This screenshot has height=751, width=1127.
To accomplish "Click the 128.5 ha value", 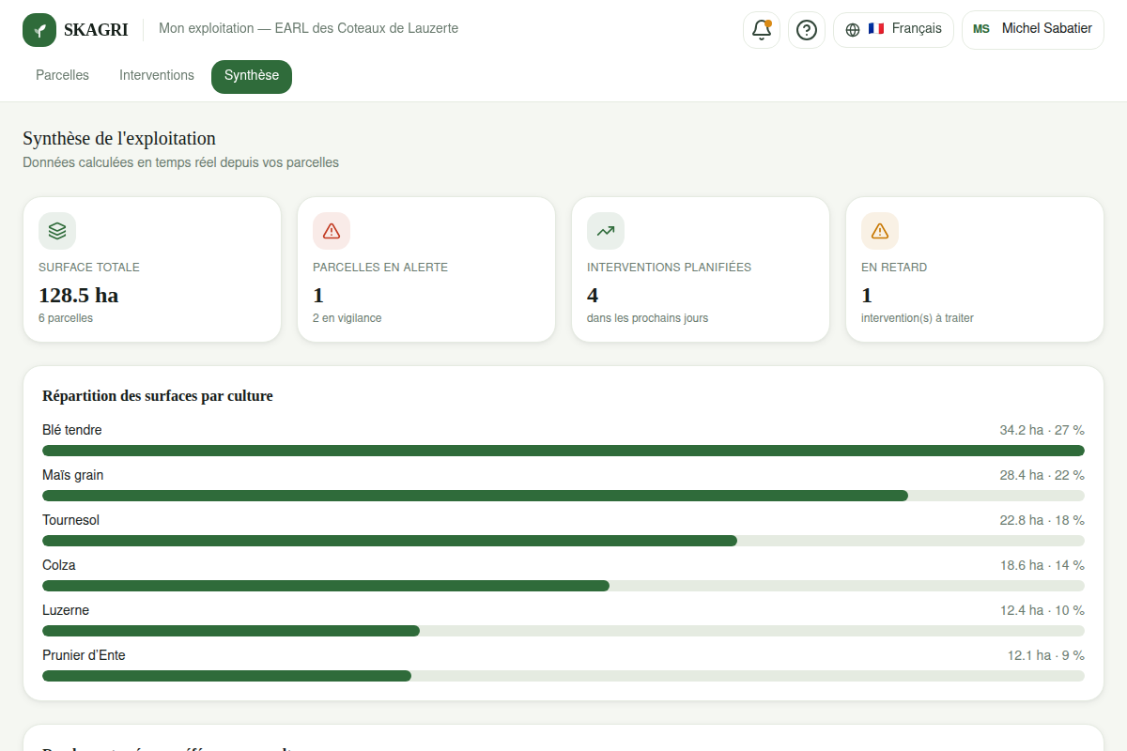I will [79, 296].
